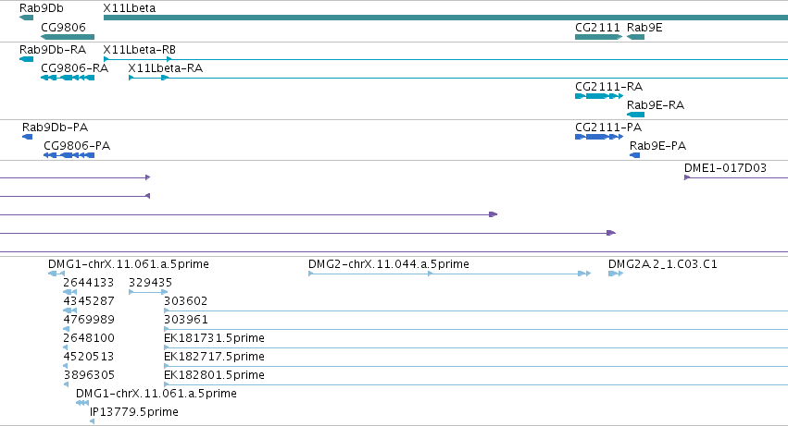Viewport: 788px width, 426px height.
Task: Open the X11Lbeta-RA transcript label
Action: click(x=166, y=68)
